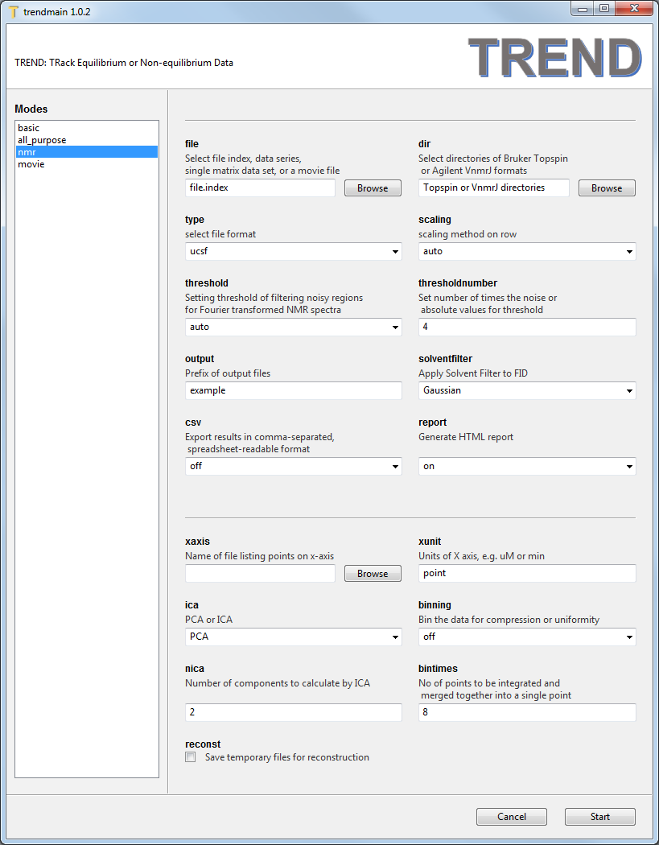Image resolution: width=659 pixels, height=845 pixels.
Task: Choose movie mode from Modes list
Action: (x=31, y=164)
